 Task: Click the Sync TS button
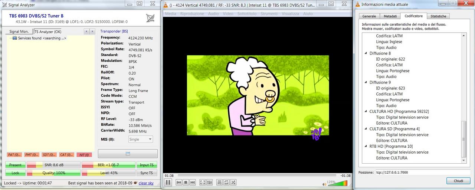pyautogui.click(x=147, y=173)
